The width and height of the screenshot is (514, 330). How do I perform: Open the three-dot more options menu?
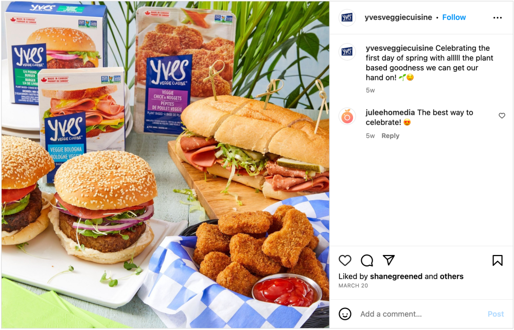tap(498, 17)
